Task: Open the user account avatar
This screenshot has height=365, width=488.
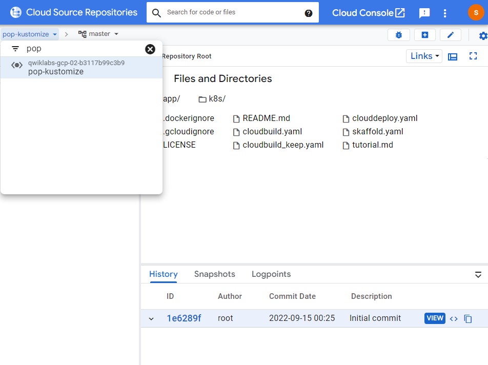Action: click(x=476, y=12)
